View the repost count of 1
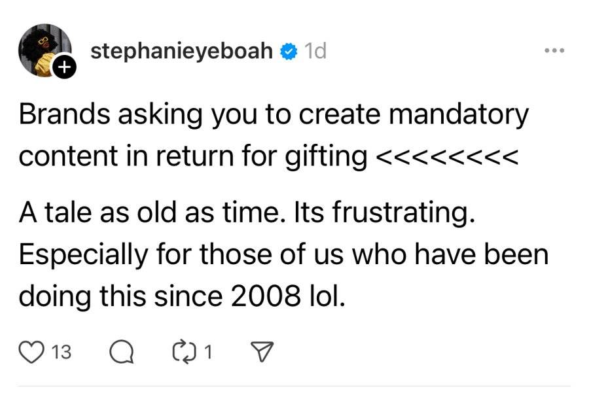589x393 pixels. coord(208,352)
